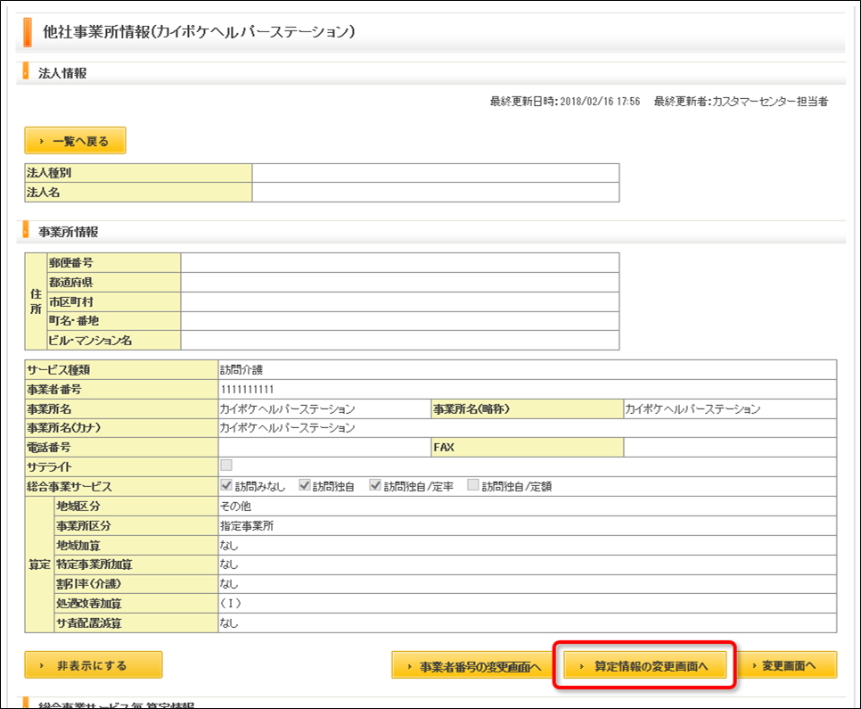Click the 法人情報 section header

point(62,73)
